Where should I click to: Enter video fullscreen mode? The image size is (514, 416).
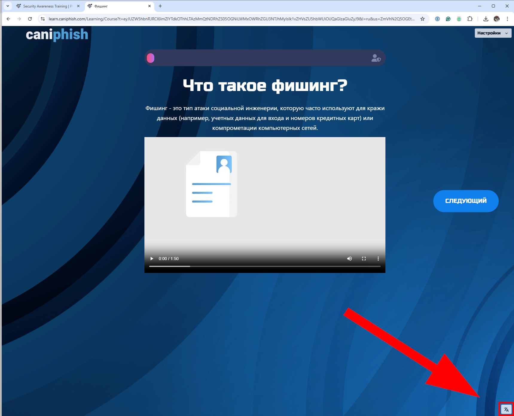pos(364,259)
